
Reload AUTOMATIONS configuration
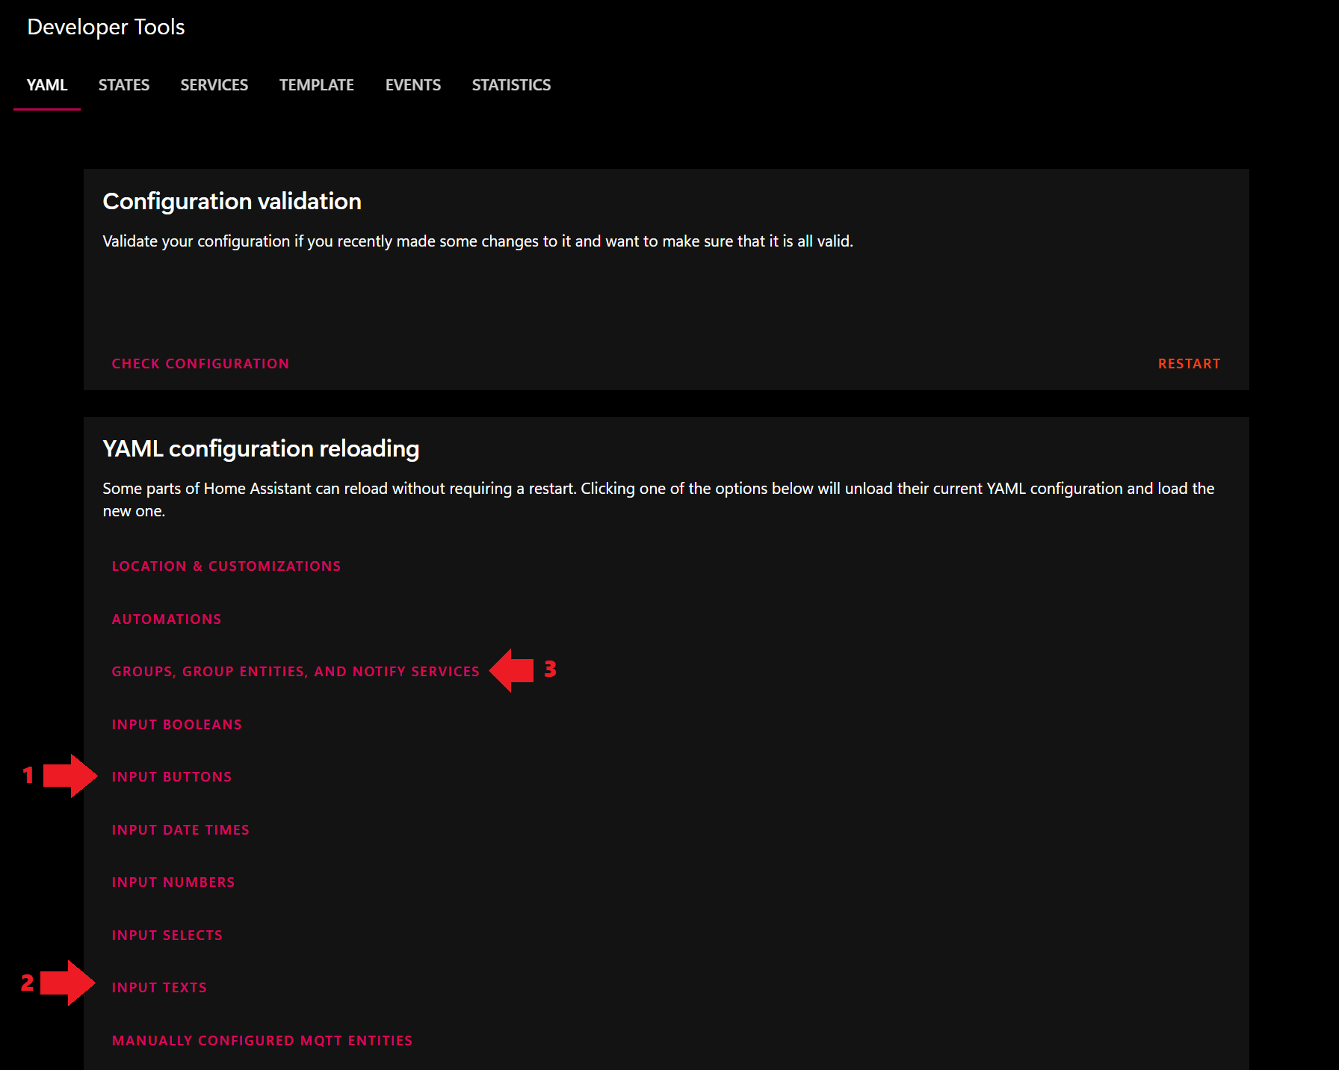tap(167, 619)
